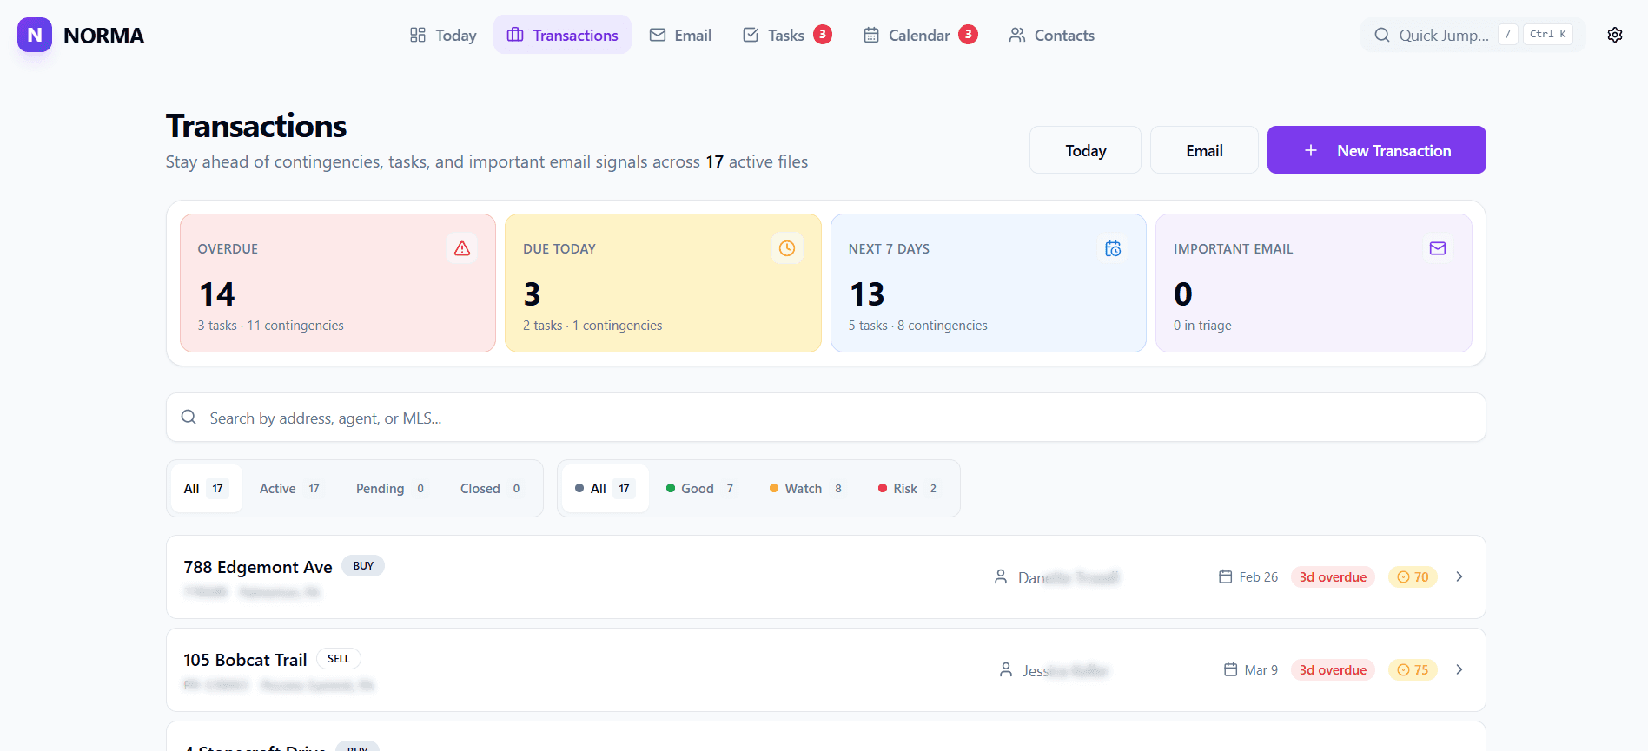The height and width of the screenshot is (751, 1648).
Task: Click the score 75 badge on Bobcat Trail
Action: click(x=1413, y=670)
